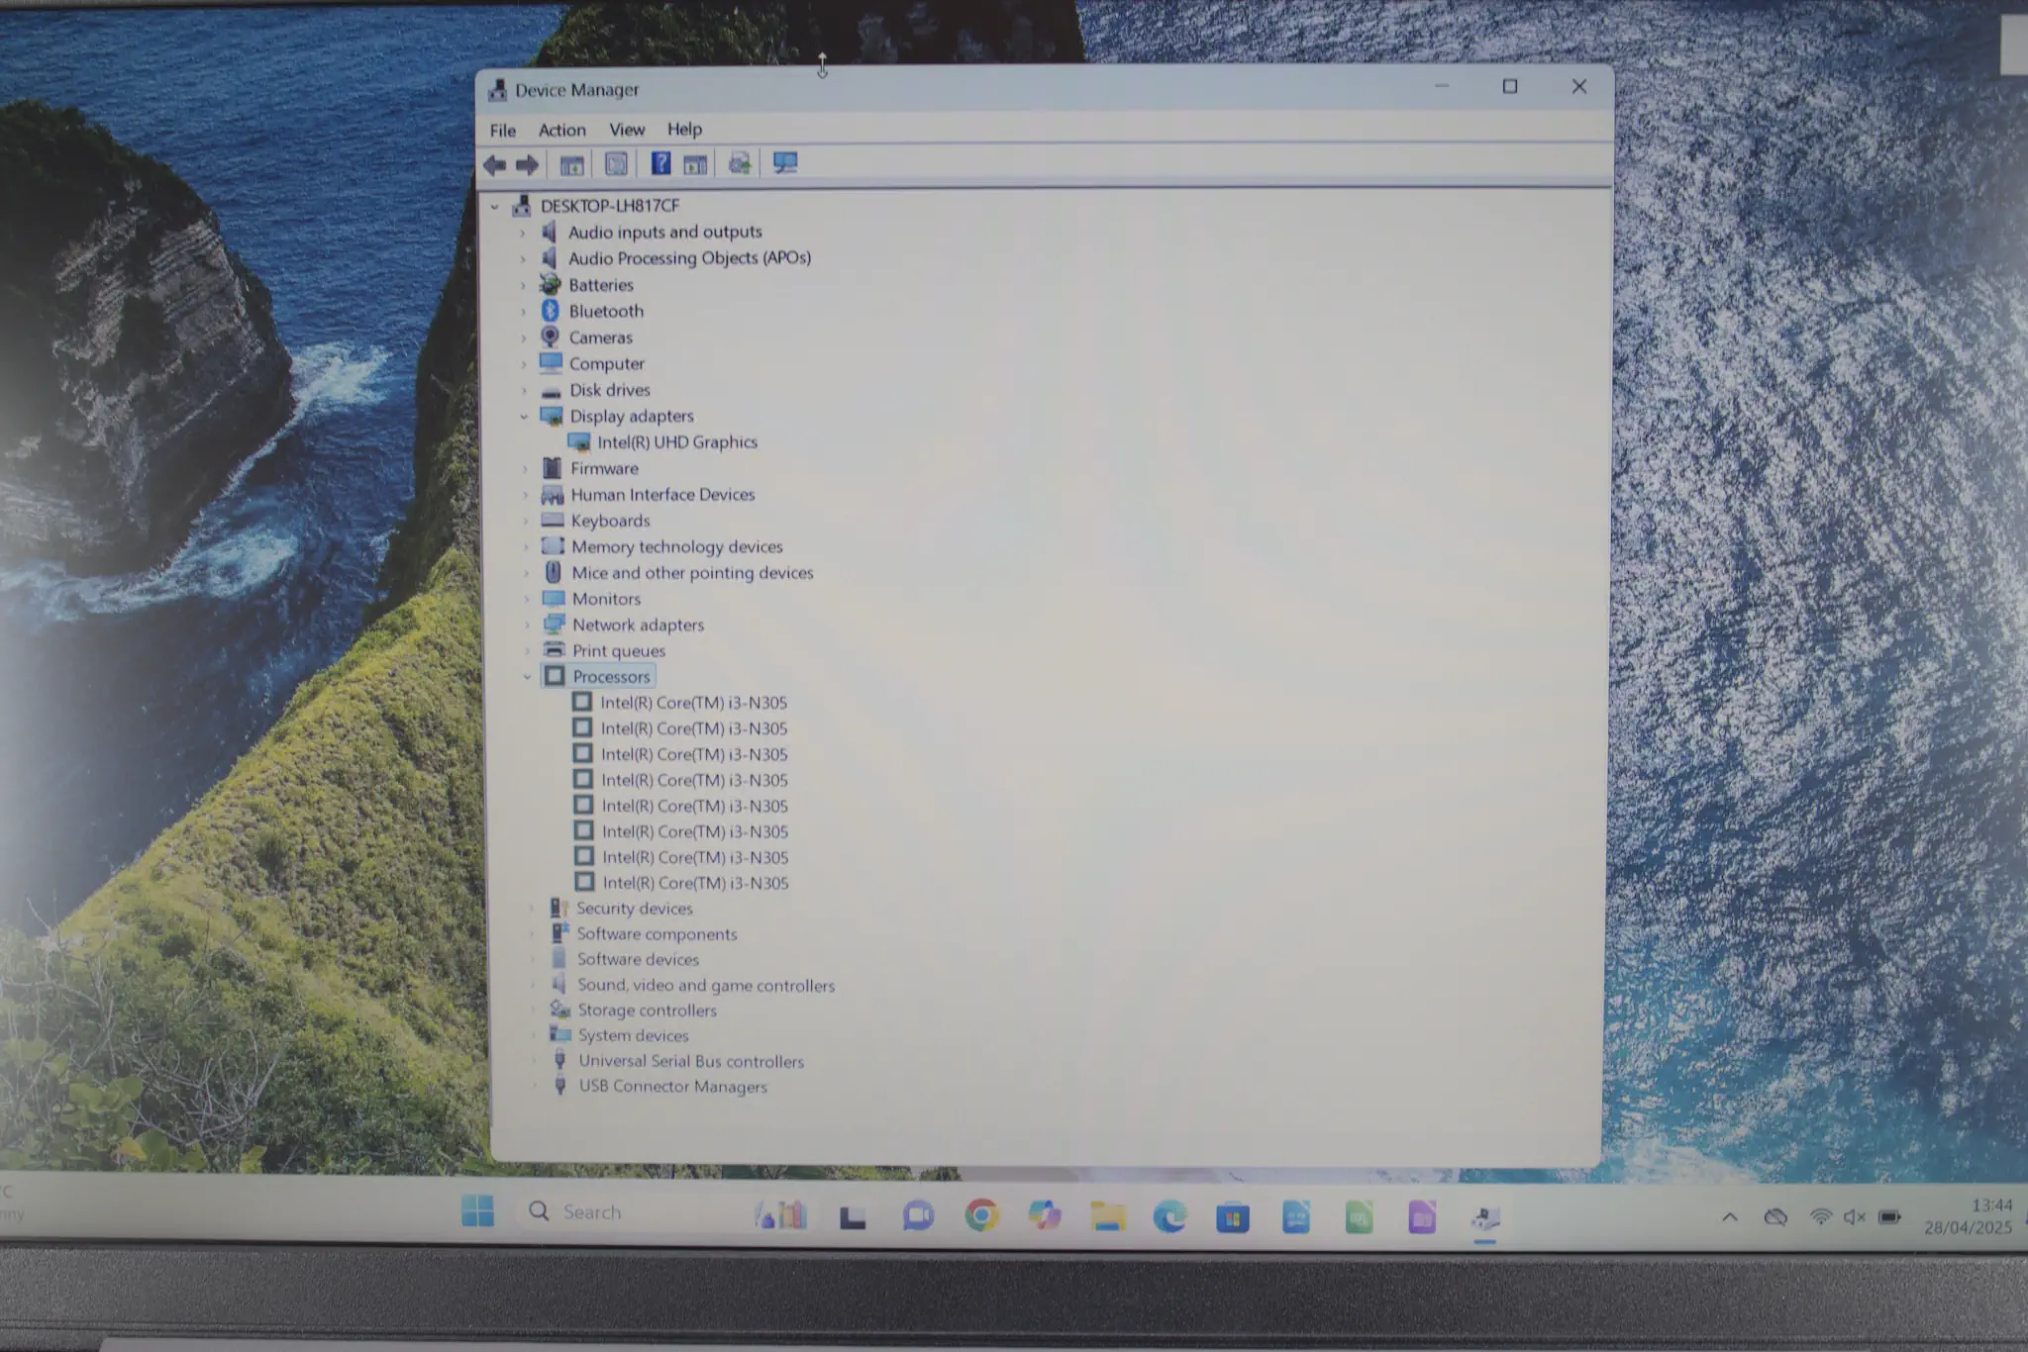Viewport: 2028px width, 1352px height.
Task: Open the Windows Start menu
Action: coord(478,1210)
